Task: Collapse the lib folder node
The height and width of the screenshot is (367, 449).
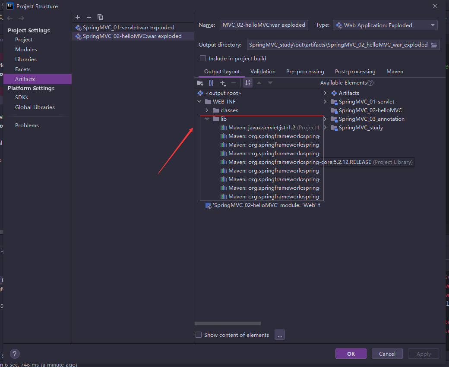Action: (x=207, y=119)
